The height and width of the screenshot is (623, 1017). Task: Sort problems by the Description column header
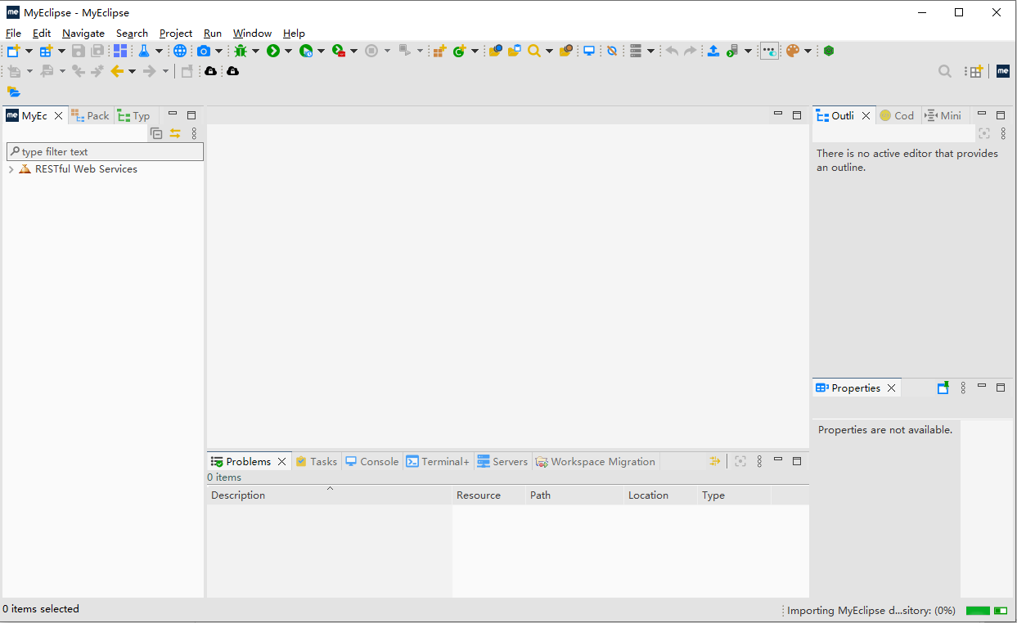[238, 495]
